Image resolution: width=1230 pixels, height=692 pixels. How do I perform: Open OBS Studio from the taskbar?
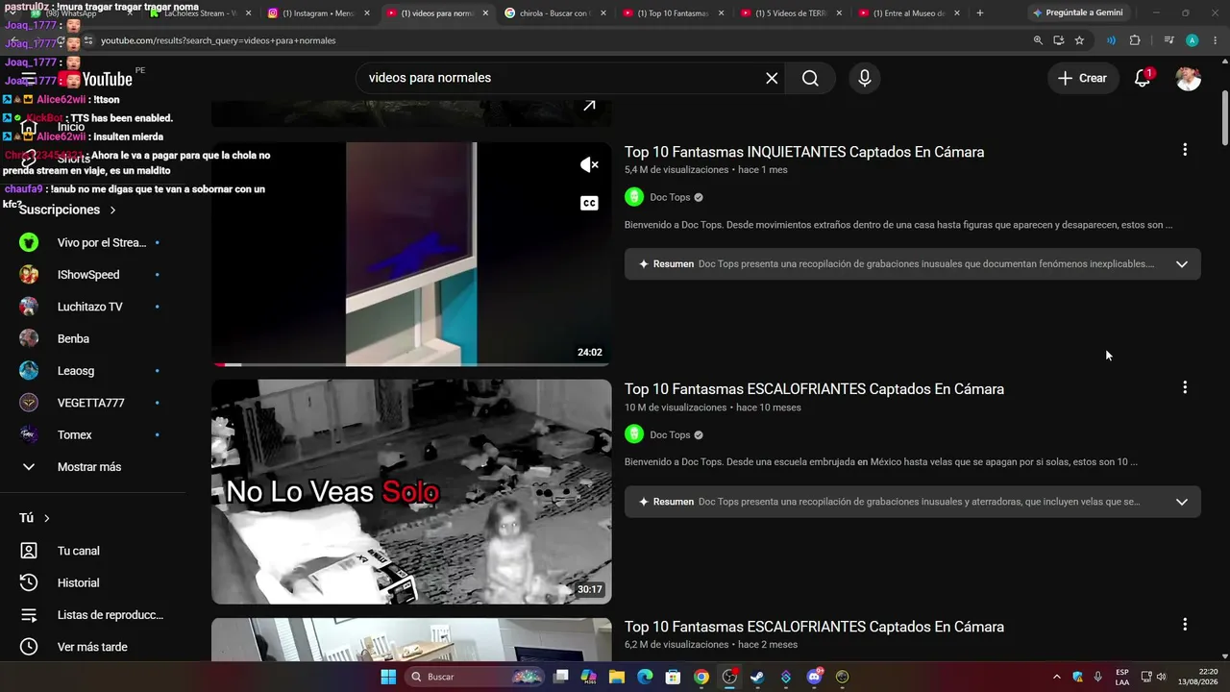pos(729,677)
